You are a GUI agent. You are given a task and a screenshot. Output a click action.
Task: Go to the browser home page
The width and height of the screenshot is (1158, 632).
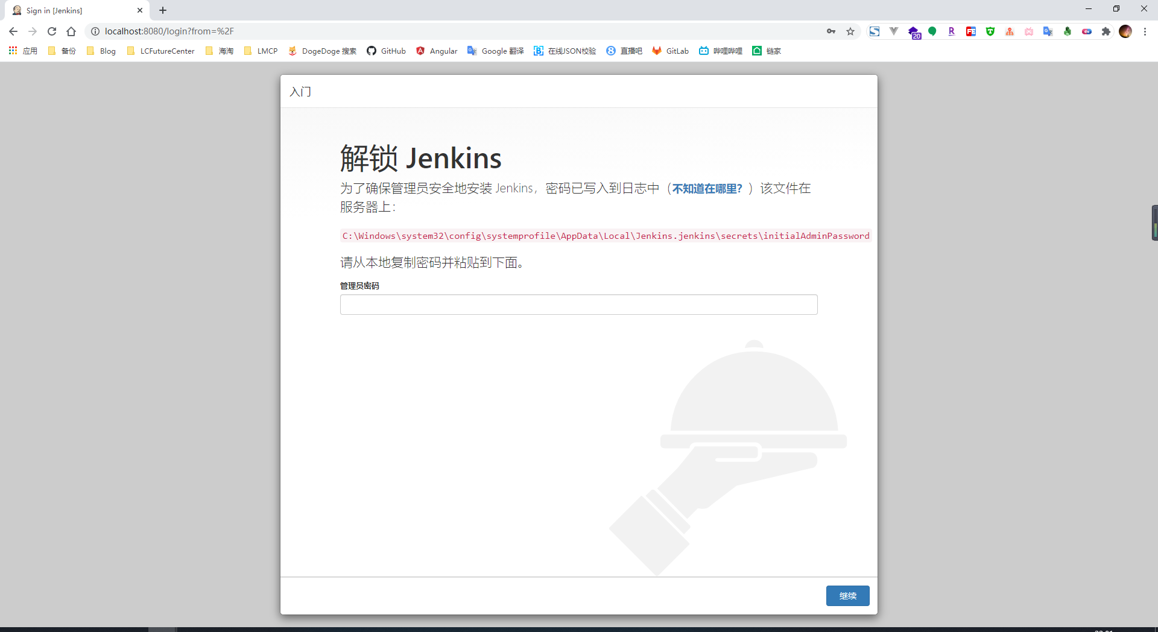[71, 31]
